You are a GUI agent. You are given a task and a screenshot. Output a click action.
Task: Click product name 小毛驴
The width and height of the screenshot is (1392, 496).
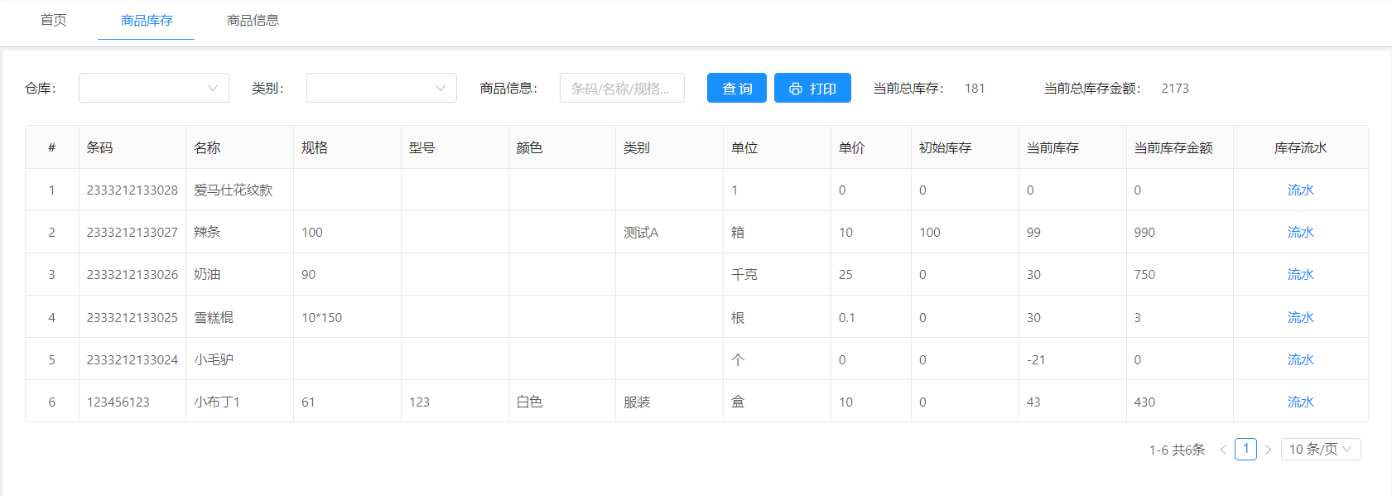coord(214,359)
